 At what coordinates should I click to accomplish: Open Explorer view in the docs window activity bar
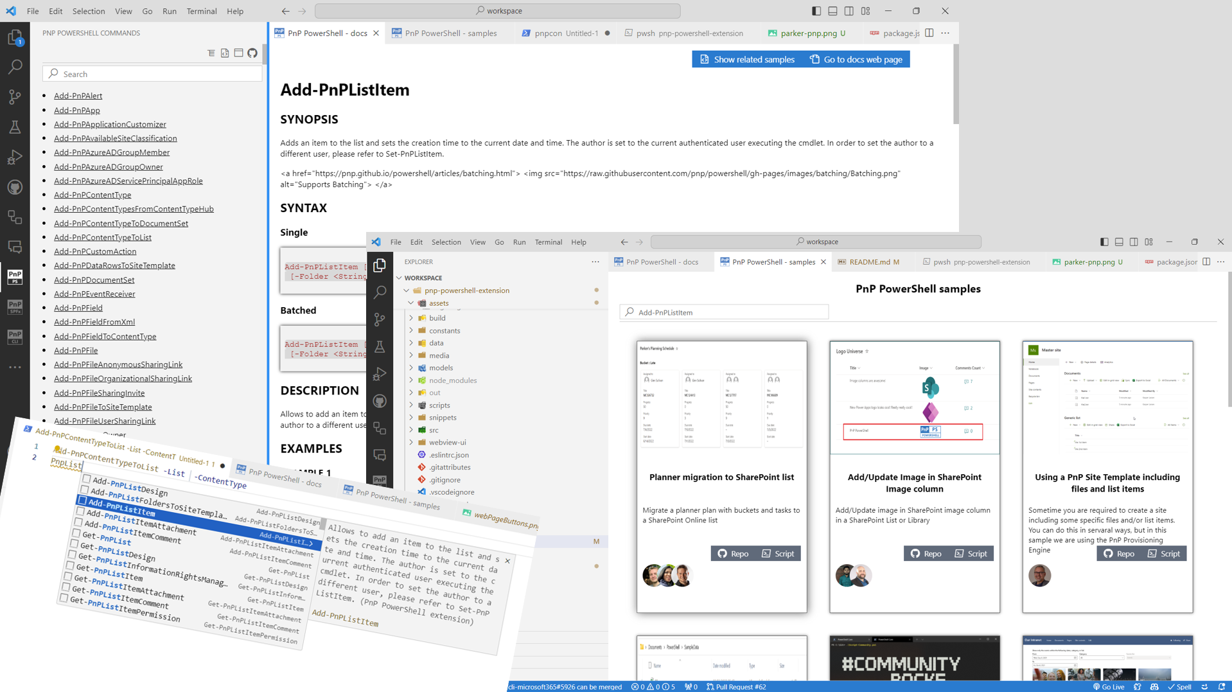(x=15, y=38)
